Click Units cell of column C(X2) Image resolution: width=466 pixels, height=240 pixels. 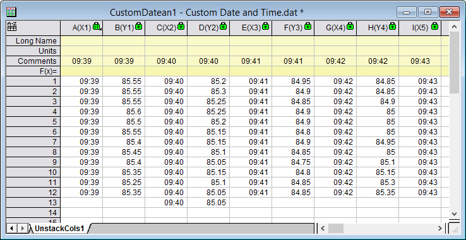(x=166, y=51)
